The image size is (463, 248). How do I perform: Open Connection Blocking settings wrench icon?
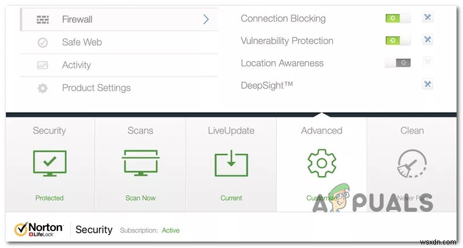pos(428,18)
